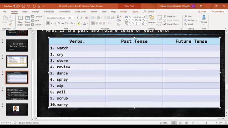Select the triangle shape in gallery
This screenshot has height=128, width=228.
[126, 20]
